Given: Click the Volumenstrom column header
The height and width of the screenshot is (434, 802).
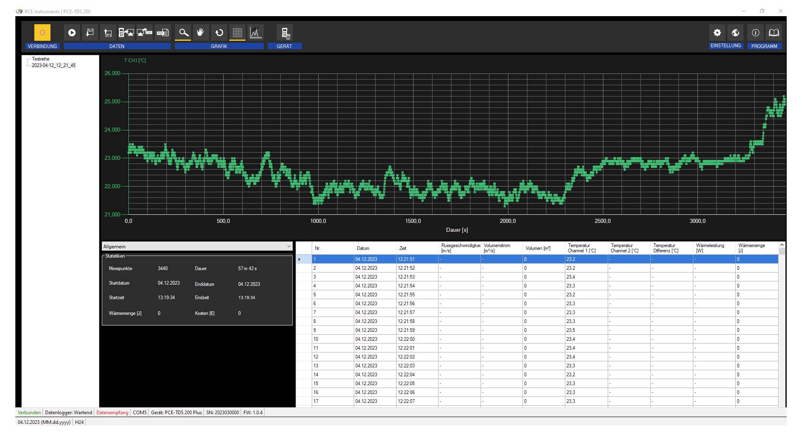Looking at the screenshot, I should [x=502, y=248].
